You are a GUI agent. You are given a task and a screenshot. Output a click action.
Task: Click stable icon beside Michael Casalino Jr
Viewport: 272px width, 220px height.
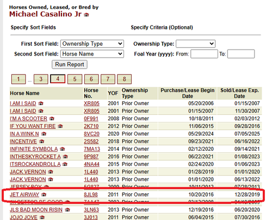[86, 15]
